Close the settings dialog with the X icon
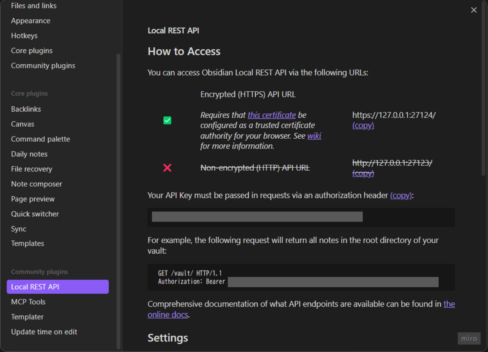The width and height of the screenshot is (488, 352). (474, 10)
